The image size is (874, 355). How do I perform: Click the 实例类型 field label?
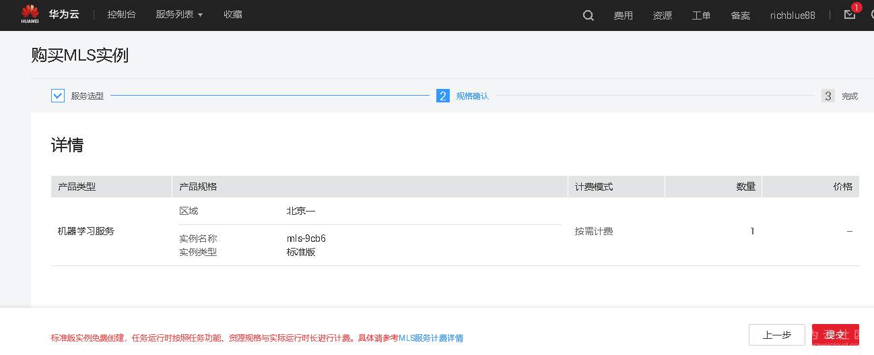[x=198, y=252]
